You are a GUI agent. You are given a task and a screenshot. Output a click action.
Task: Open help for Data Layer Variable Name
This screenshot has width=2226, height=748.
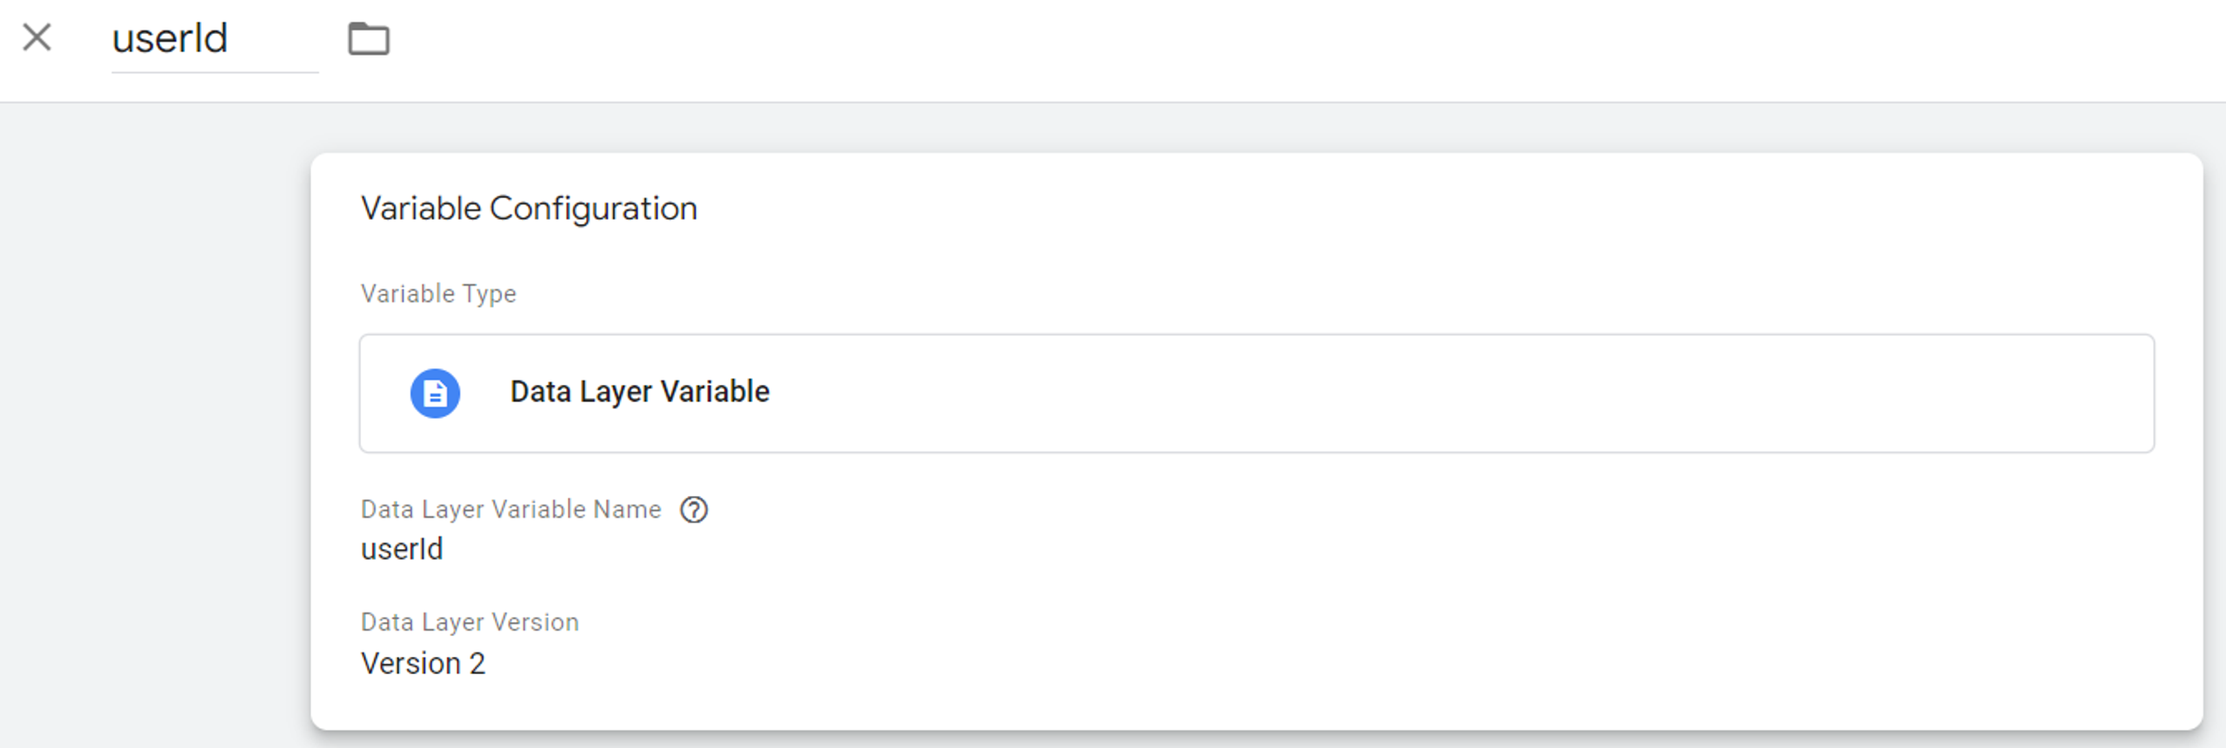pos(694,510)
